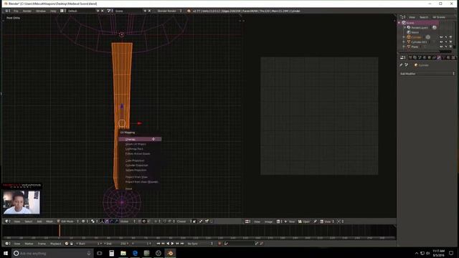Play animation in reverse in timeline
Image resolution: width=459 pixels, height=258 pixels.
point(168,244)
